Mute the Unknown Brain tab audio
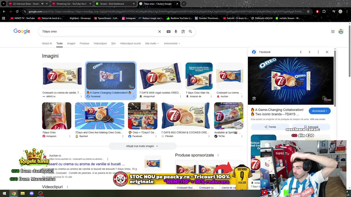Screen dimensions: 351x197 coord(42,4)
